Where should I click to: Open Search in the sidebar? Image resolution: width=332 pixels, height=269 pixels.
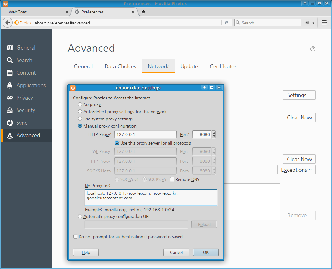pos(27,60)
